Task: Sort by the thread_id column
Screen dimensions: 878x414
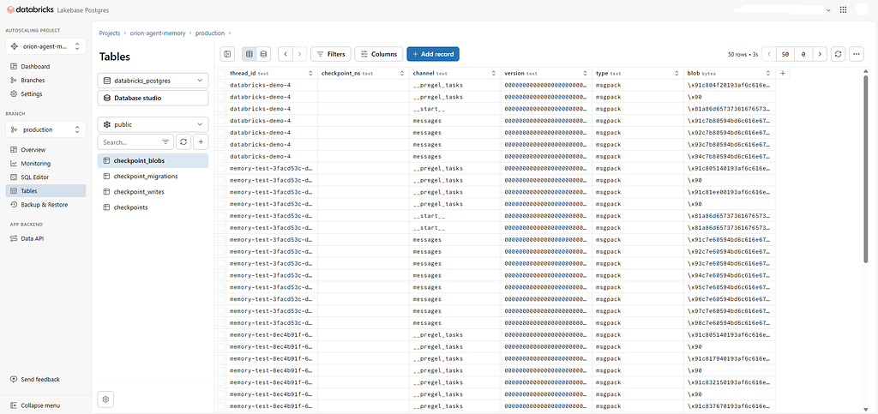Action: [310, 74]
